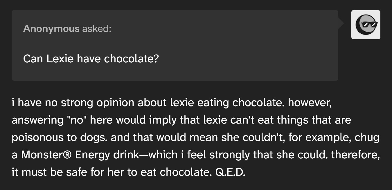
Task: Select the question "Can Lexie have chocolate?"
Action: pos(91,59)
